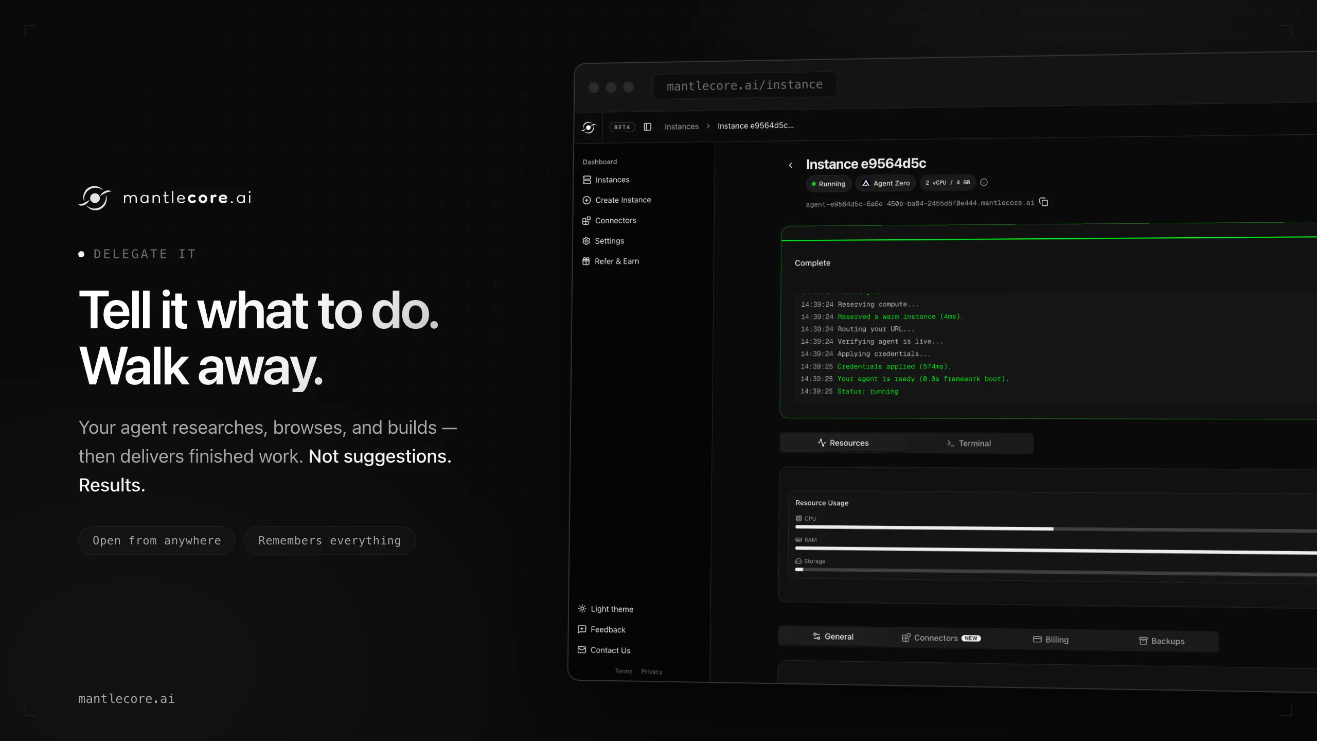Open the Feedback form
The height and width of the screenshot is (741, 1317).
click(x=601, y=629)
